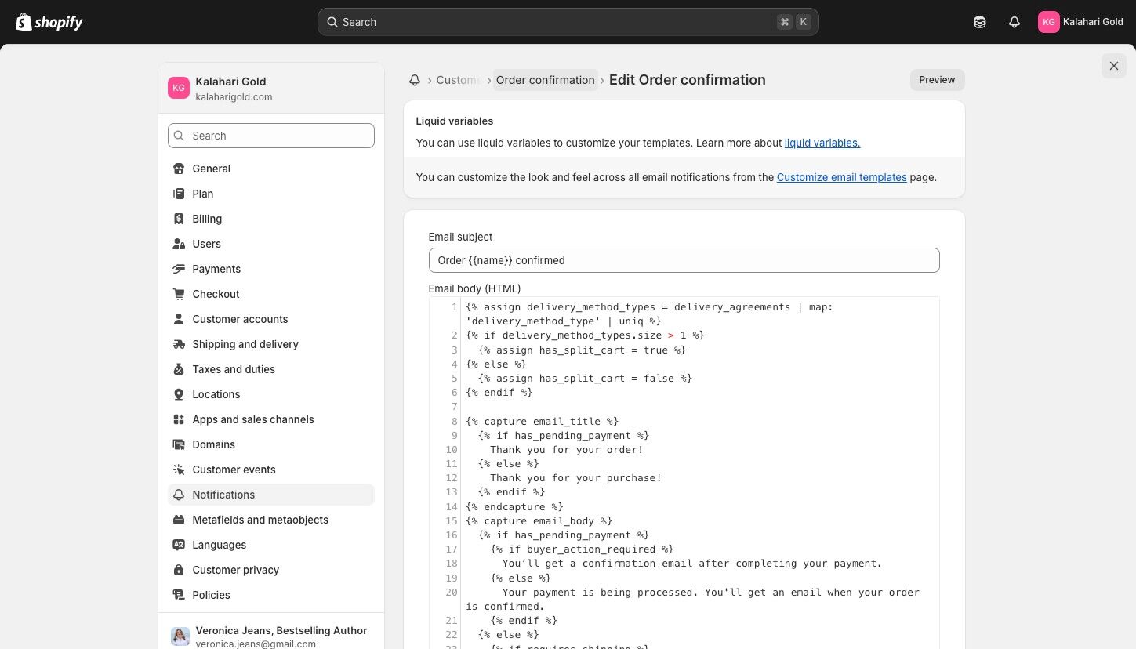Select Policies in settings menu
The width and height of the screenshot is (1136, 649).
pos(271,595)
